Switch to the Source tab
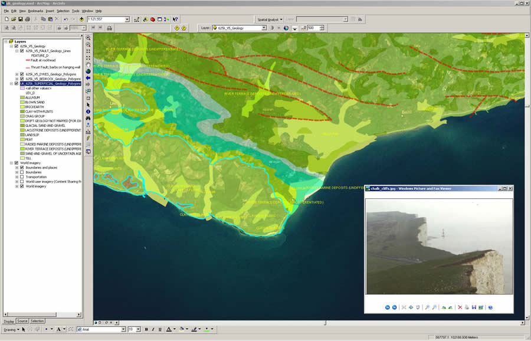The image size is (531, 341). (x=22, y=321)
